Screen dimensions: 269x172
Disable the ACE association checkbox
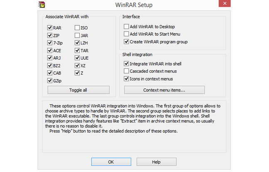click(x=50, y=51)
